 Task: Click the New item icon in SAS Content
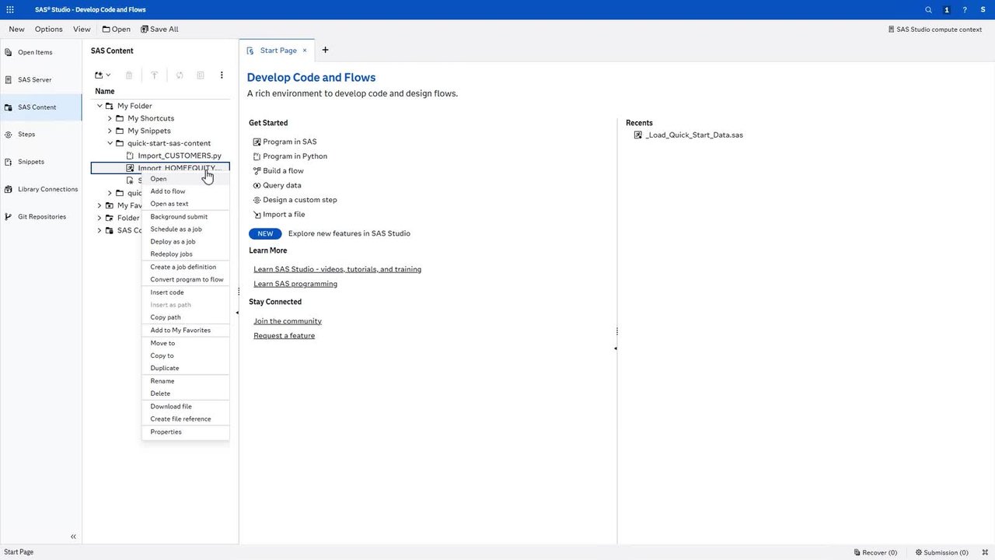(x=99, y=75)
